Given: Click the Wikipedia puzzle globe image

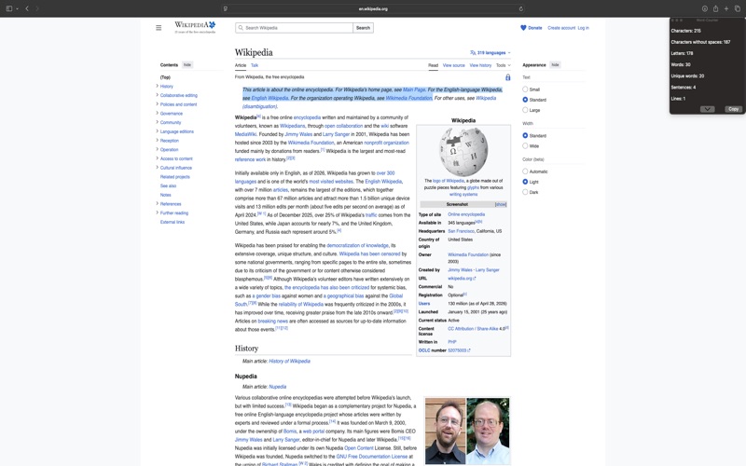Looking at the screenshot, I should click(463, 152).
